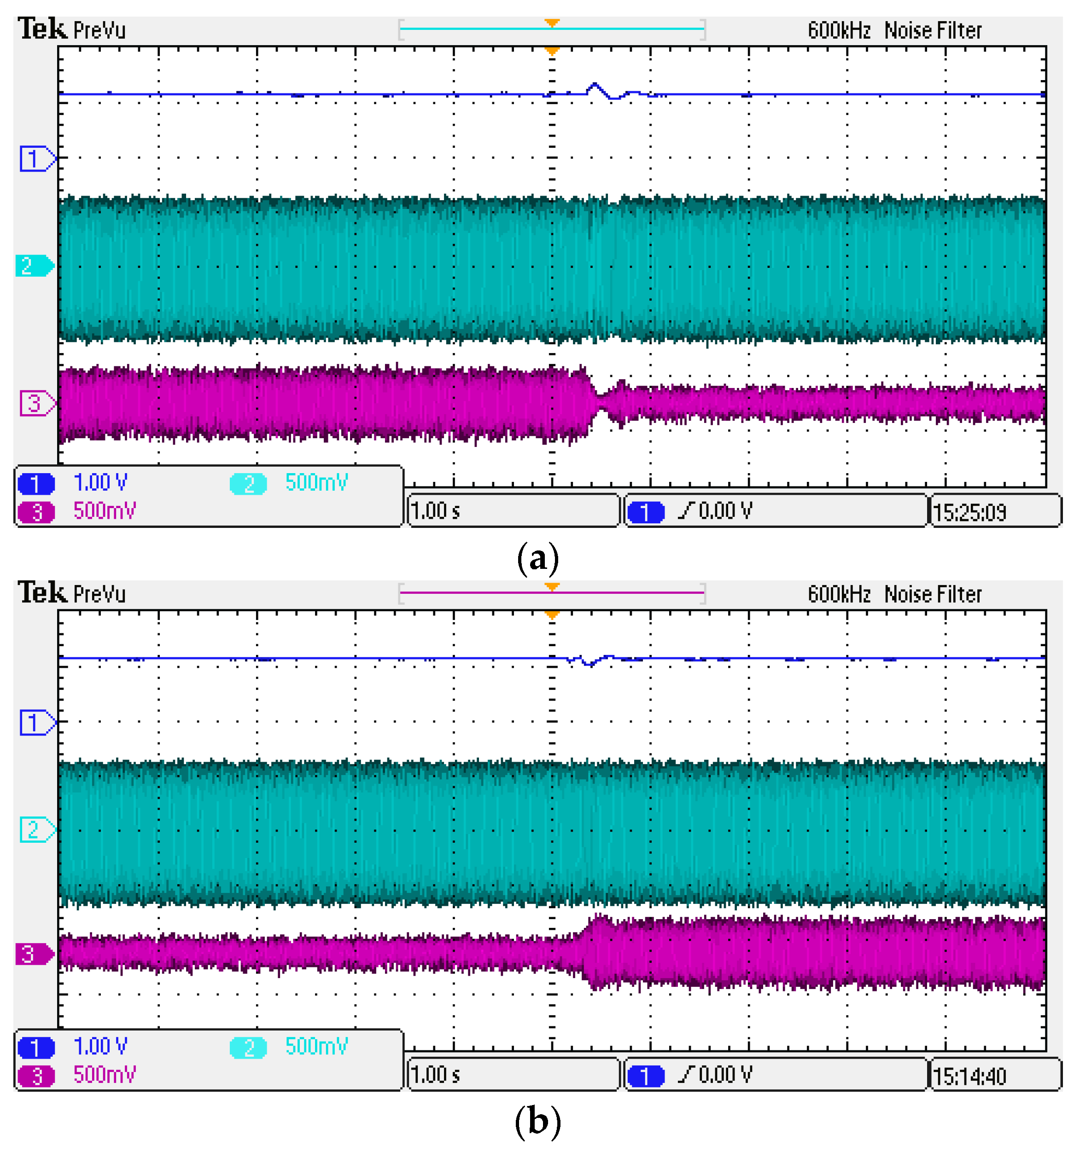
Task: Select magenta channel 3 badge 500mV in bottom readout
Action: pos(36,1076)
